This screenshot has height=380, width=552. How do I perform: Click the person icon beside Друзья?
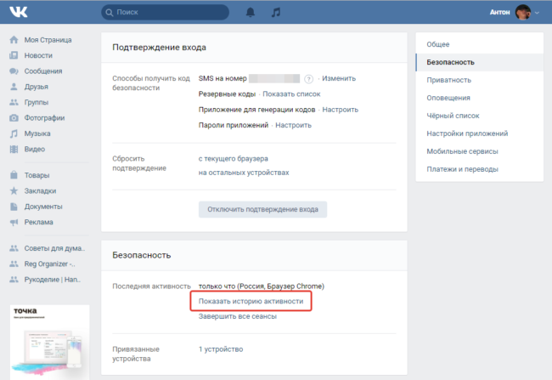click(14, 87)
